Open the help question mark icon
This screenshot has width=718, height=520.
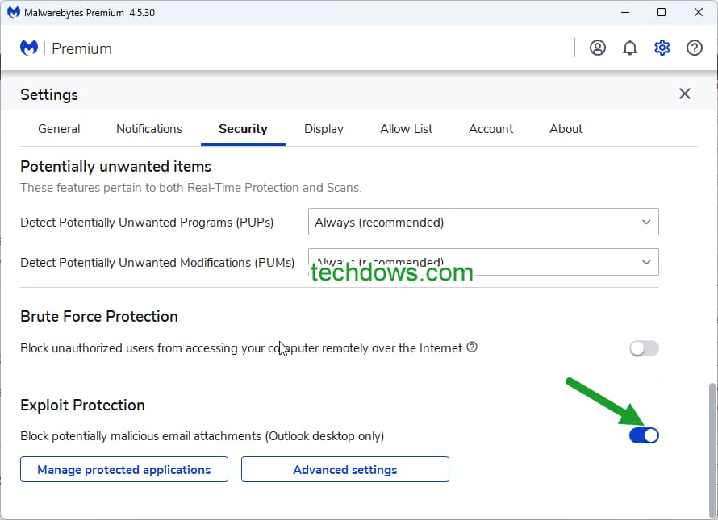tap(695, 48)
